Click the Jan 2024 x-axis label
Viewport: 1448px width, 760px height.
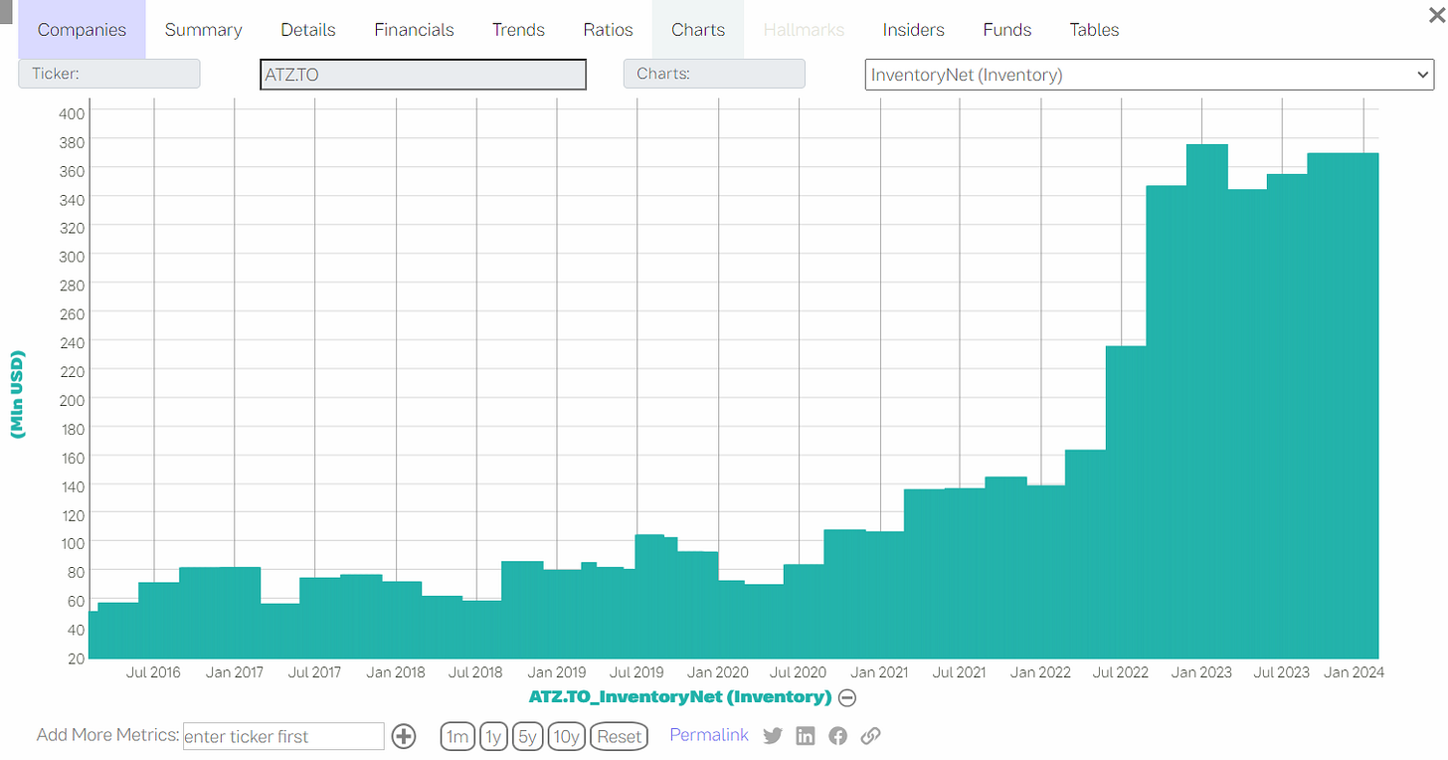pyautogui.click(x=1354, y=672)
